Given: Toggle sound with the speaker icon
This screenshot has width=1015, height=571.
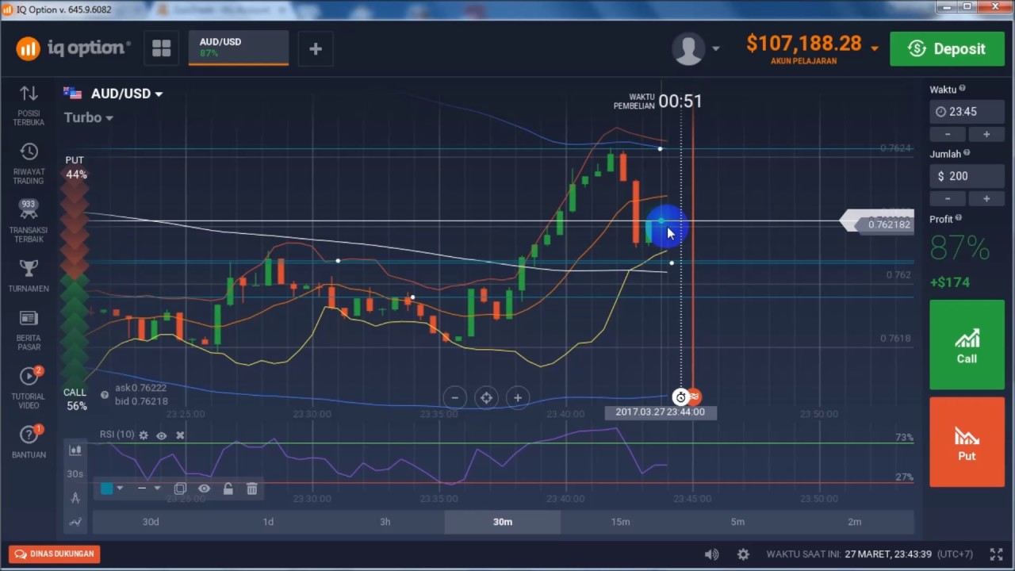Looking at the screenshot, I should click(711, 554).
